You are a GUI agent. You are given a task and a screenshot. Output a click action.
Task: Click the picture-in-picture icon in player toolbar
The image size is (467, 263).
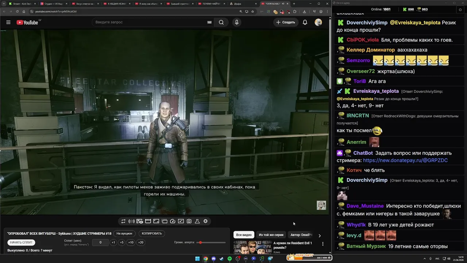181,221
